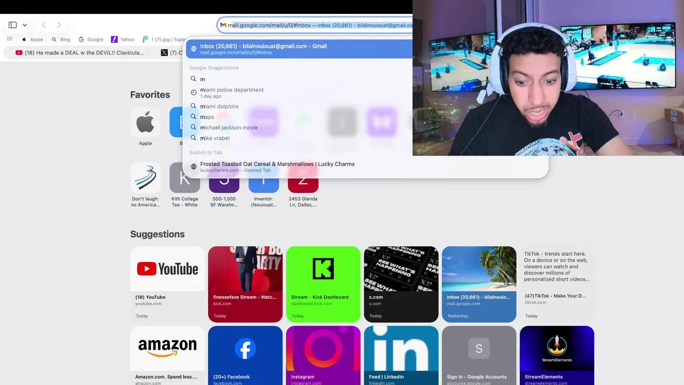Go forward with the forward arrow
Image resolution: width=684 pixels, height=385 pixels.
point(59,25)
